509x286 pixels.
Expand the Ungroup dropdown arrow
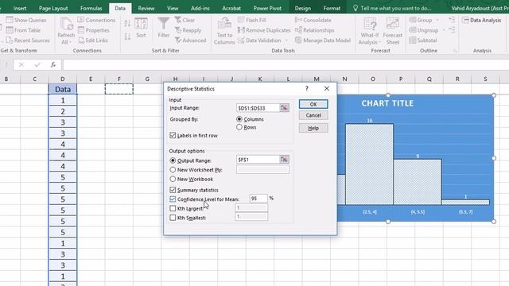click(444, 30)
